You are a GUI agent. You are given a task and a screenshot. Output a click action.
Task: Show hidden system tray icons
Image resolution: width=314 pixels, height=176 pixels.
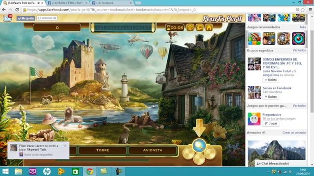click(x=268, y=172)
